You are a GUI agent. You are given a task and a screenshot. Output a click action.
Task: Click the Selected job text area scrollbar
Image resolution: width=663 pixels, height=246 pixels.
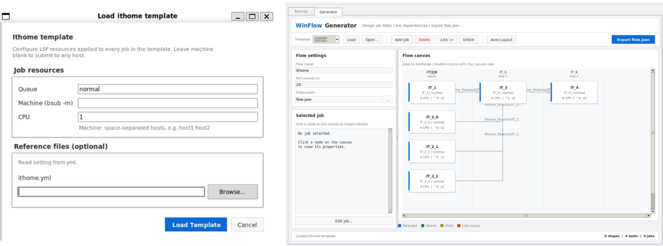coord(390,171)
